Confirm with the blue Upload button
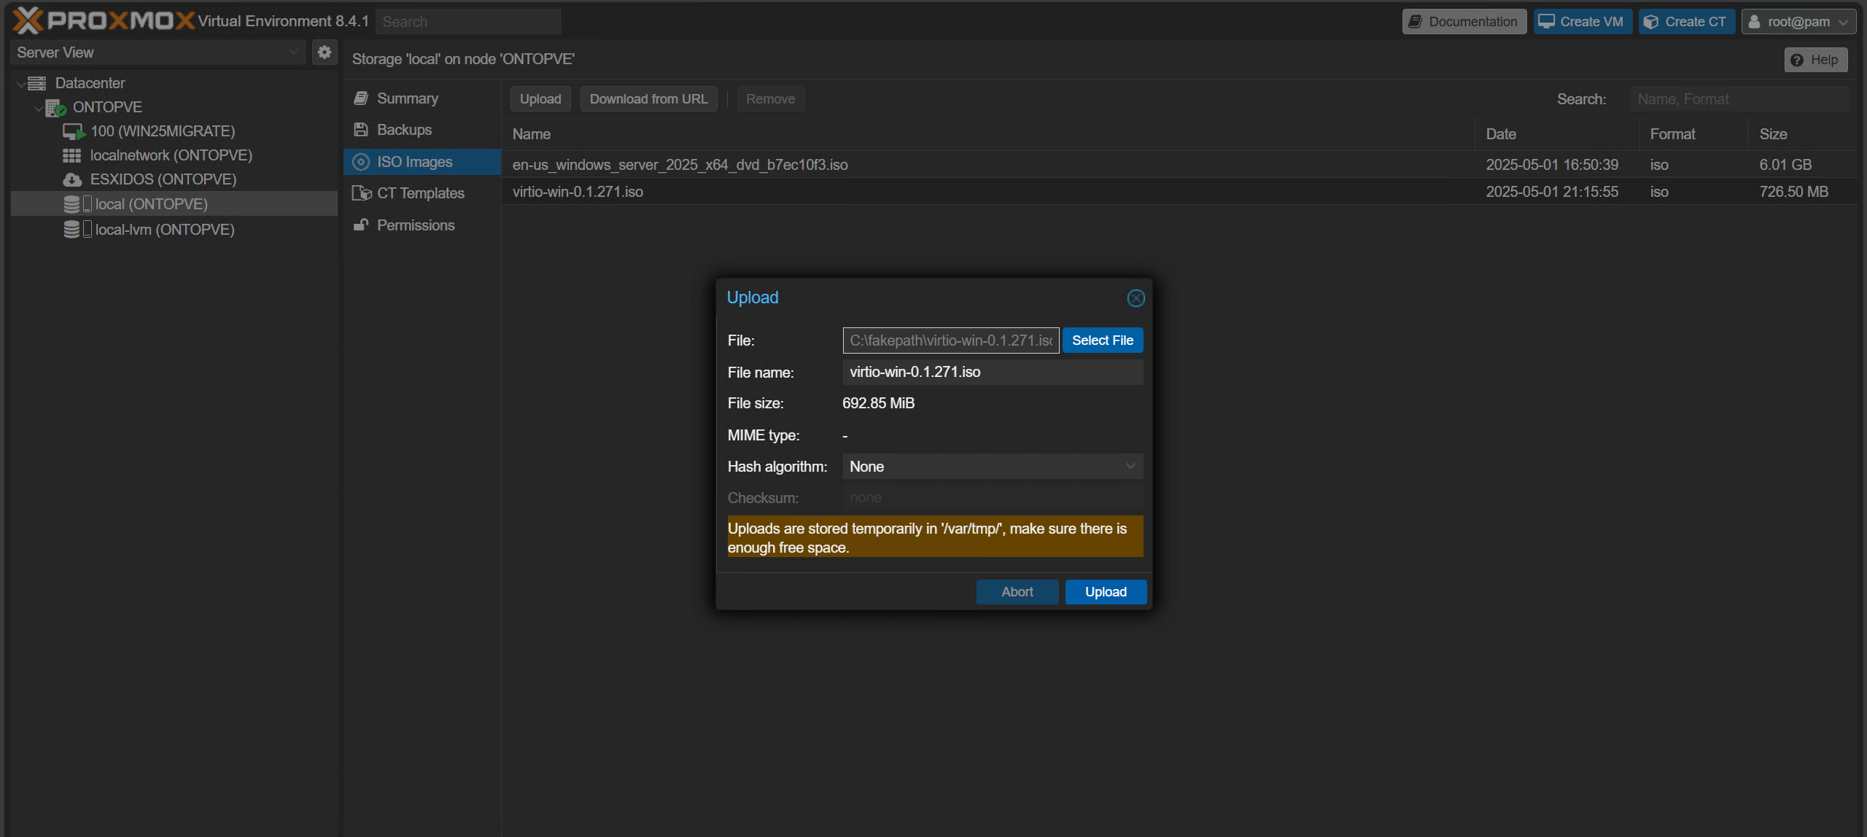 (1106, 592)
